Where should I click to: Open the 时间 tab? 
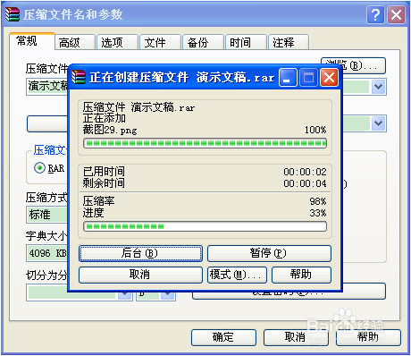[246, 42]
